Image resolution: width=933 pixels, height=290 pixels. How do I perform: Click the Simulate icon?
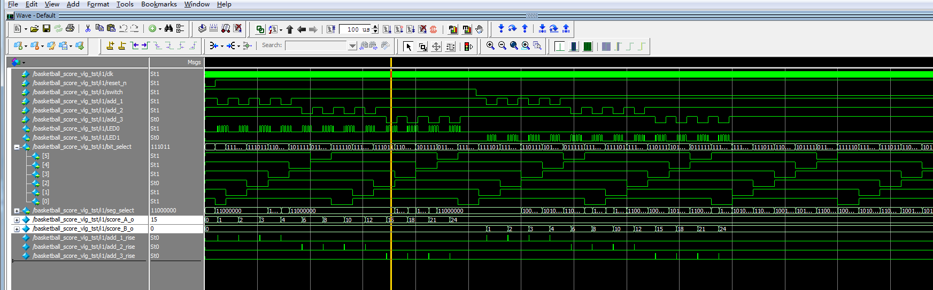click(226, 29)
